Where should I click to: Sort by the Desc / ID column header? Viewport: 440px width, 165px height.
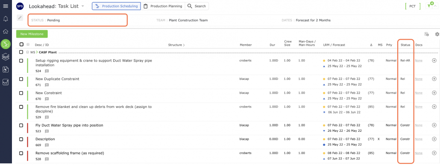(x=42, y=45)
